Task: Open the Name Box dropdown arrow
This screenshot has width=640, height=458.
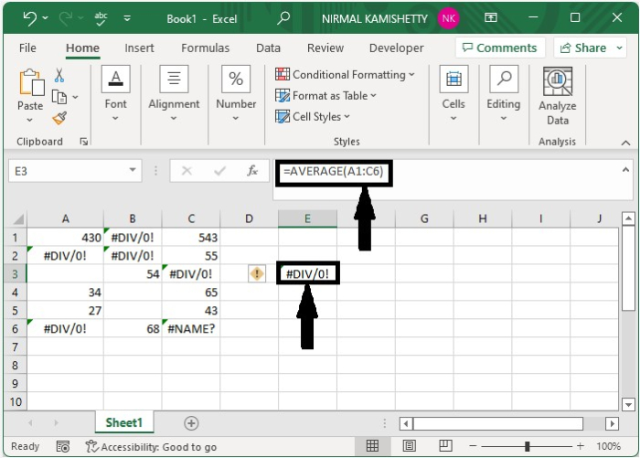Action: pyautogui.click(x=133, y=170)
